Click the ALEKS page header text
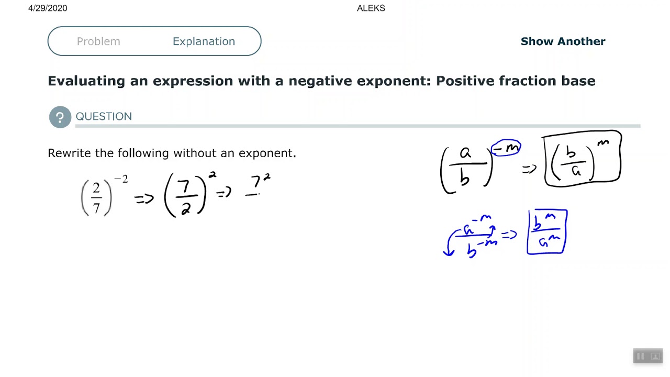This screenshot has height=377, width=670. pyautogui.click(x=371, y=8)
